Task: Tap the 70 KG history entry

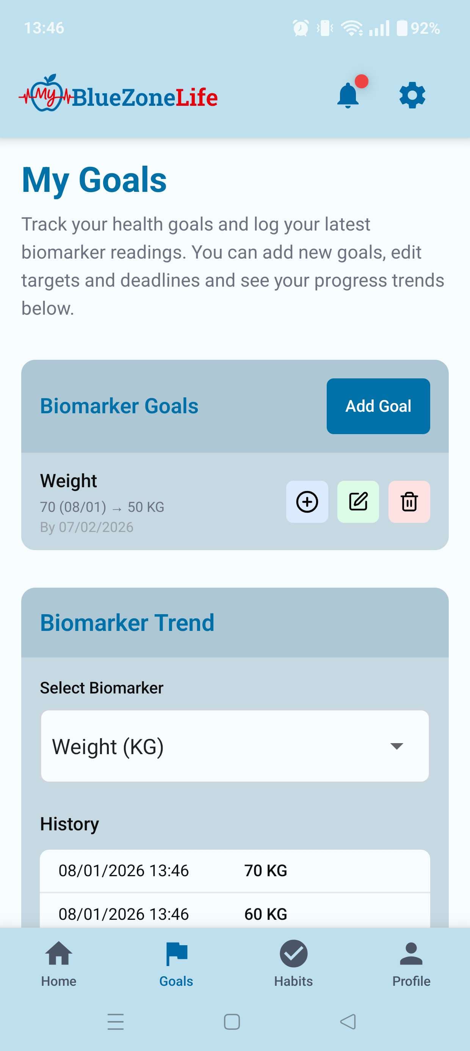Action: (x=235, y=870)
